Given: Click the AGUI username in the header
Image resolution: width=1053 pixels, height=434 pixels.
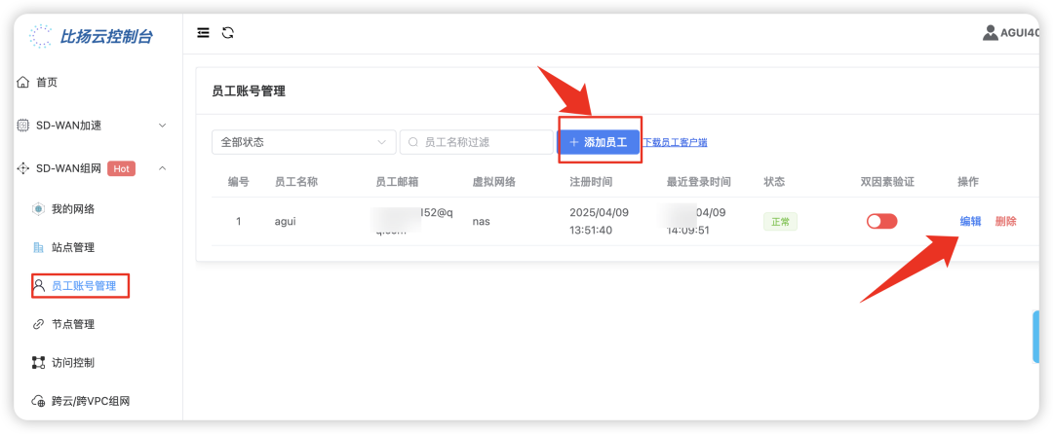Looking at the screenshot, I should [1020, 33].
